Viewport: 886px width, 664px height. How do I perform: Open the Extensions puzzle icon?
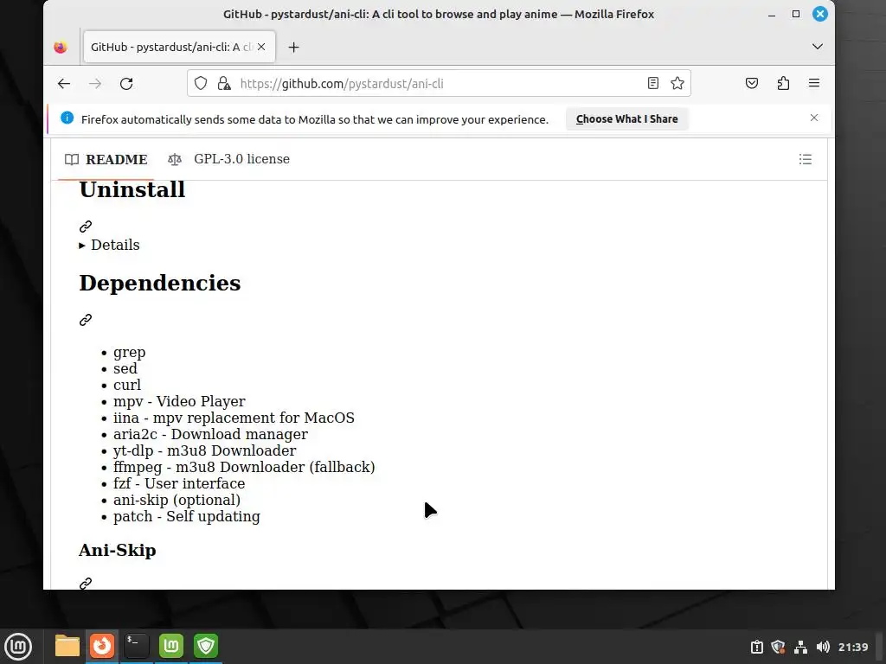point(783,84)
